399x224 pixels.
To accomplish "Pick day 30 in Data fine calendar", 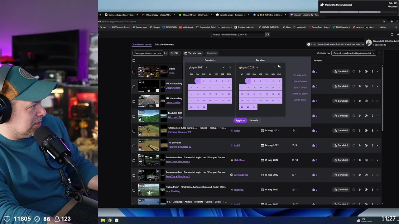I will (x=254, y=107).
